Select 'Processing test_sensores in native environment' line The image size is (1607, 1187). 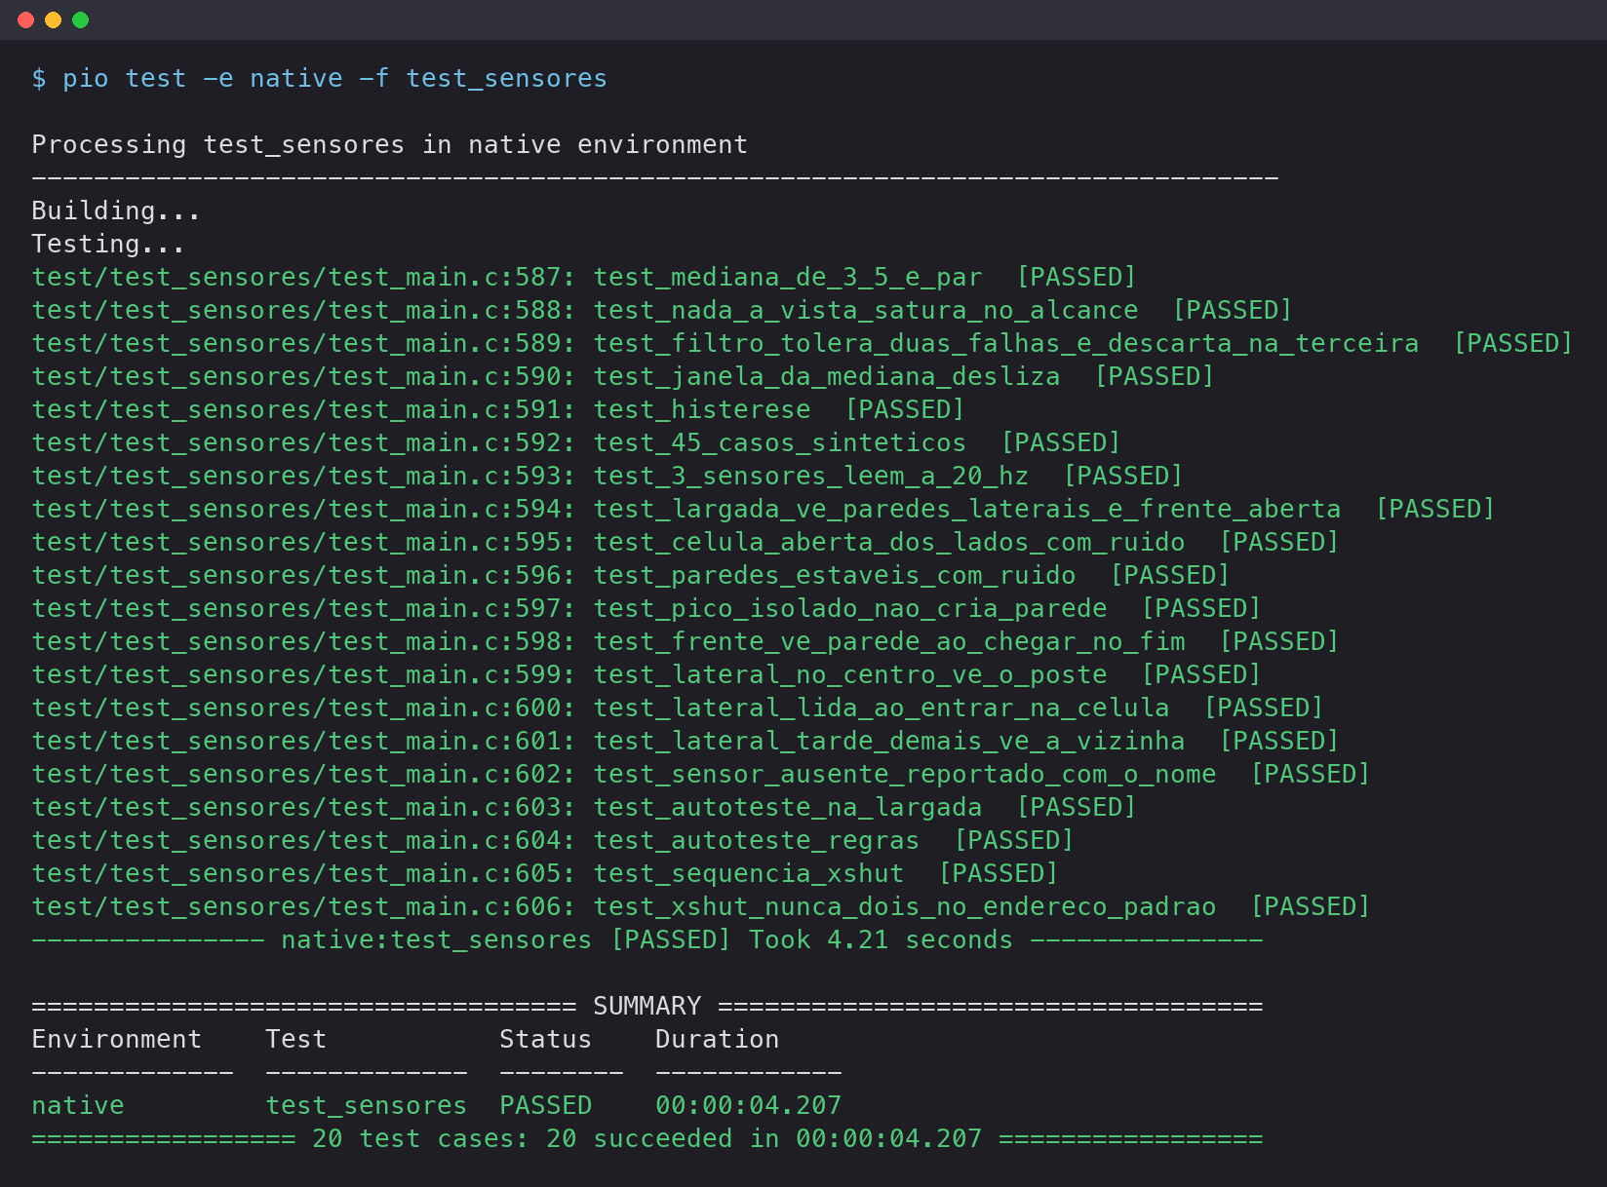390,145
